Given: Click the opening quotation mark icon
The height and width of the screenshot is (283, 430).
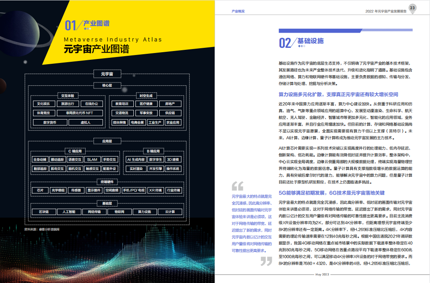Looking at the screenshot, I should point(237,186).
